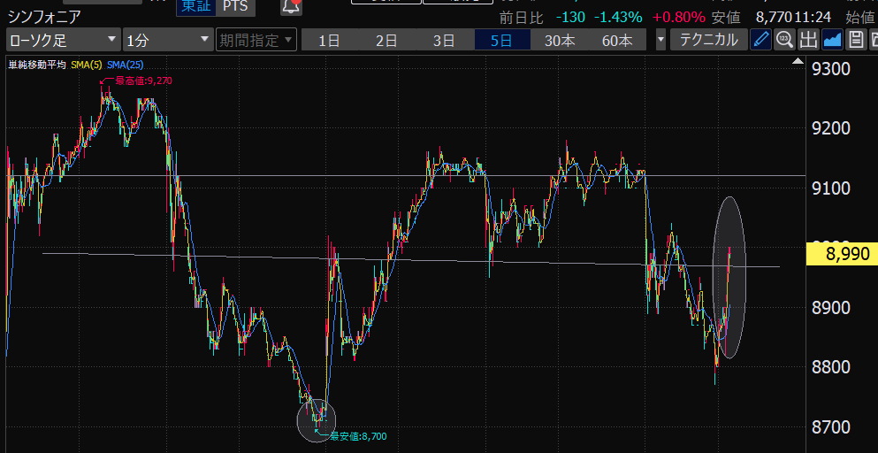
Task: Click the alert bell notification icon
Action: [290, 7]
